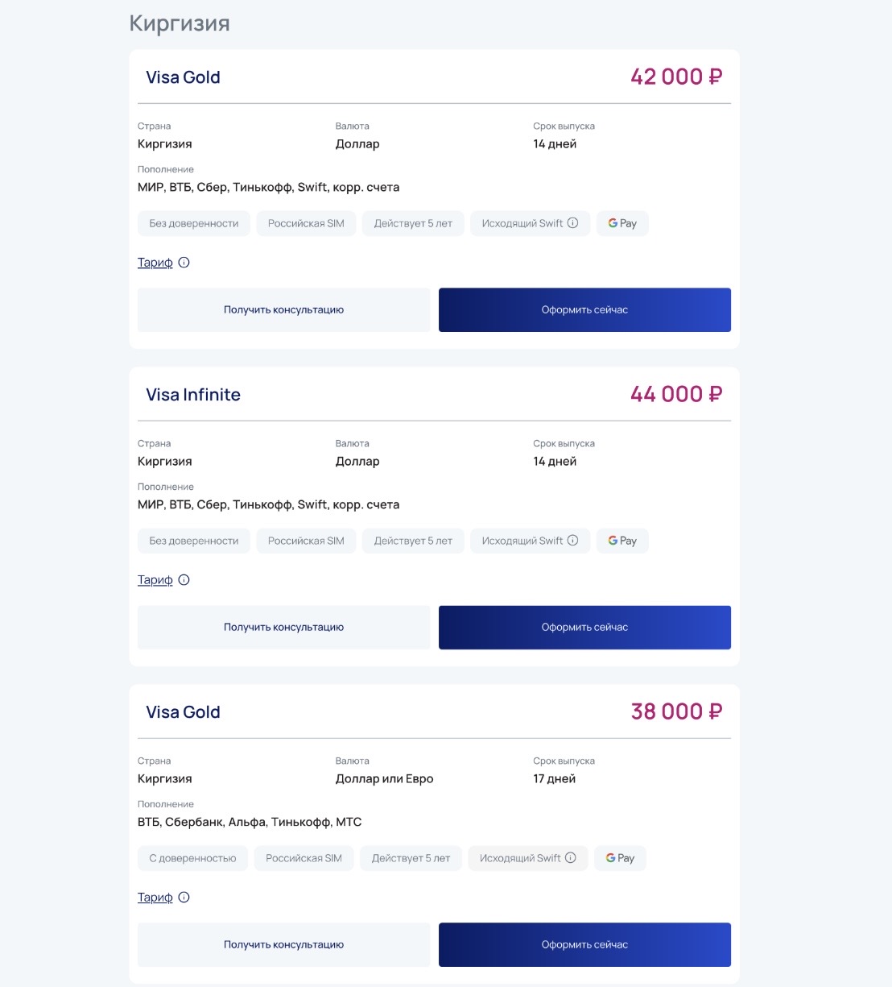Click info icon next to first card's Тариф
892x987 pixels.
[184, 263]
